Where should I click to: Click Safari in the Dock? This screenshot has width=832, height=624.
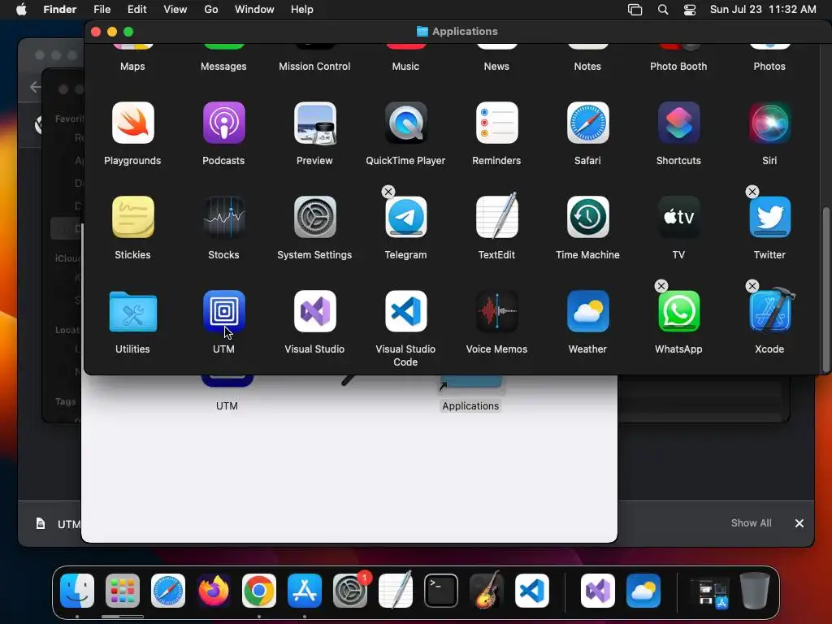(x=168, y=591)
